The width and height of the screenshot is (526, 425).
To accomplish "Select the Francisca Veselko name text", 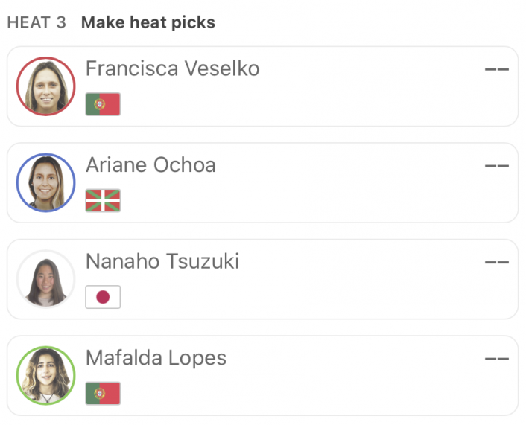I will [172, 68].
